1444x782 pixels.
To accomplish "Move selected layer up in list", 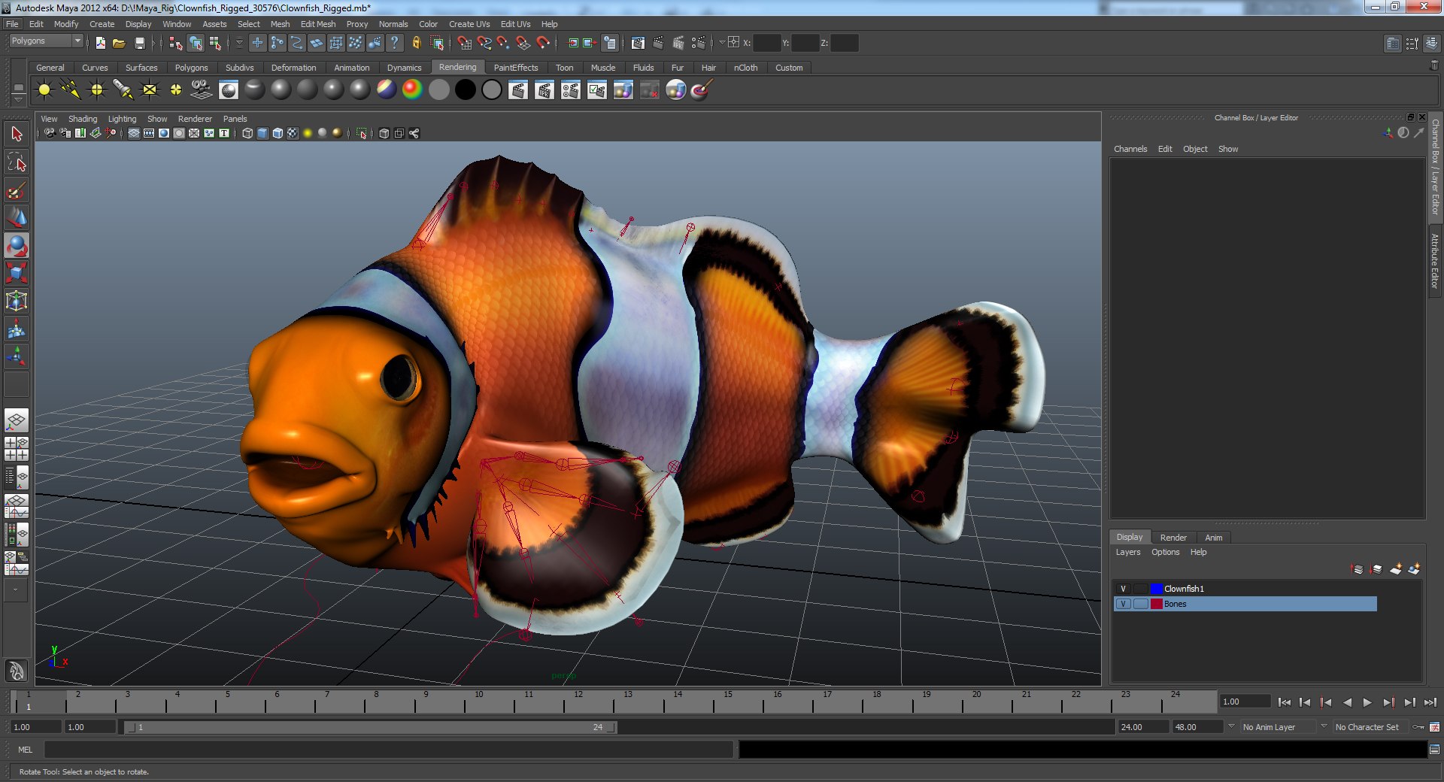I will point(1357,569).
